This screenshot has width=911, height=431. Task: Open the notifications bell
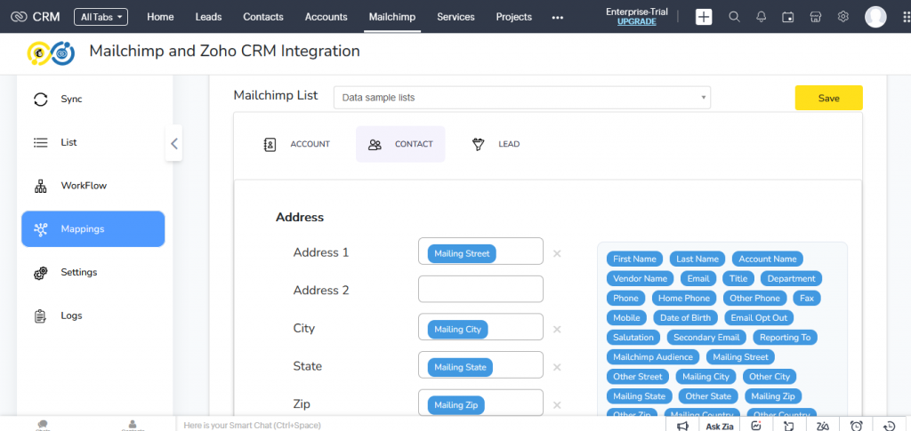(762, 17)
